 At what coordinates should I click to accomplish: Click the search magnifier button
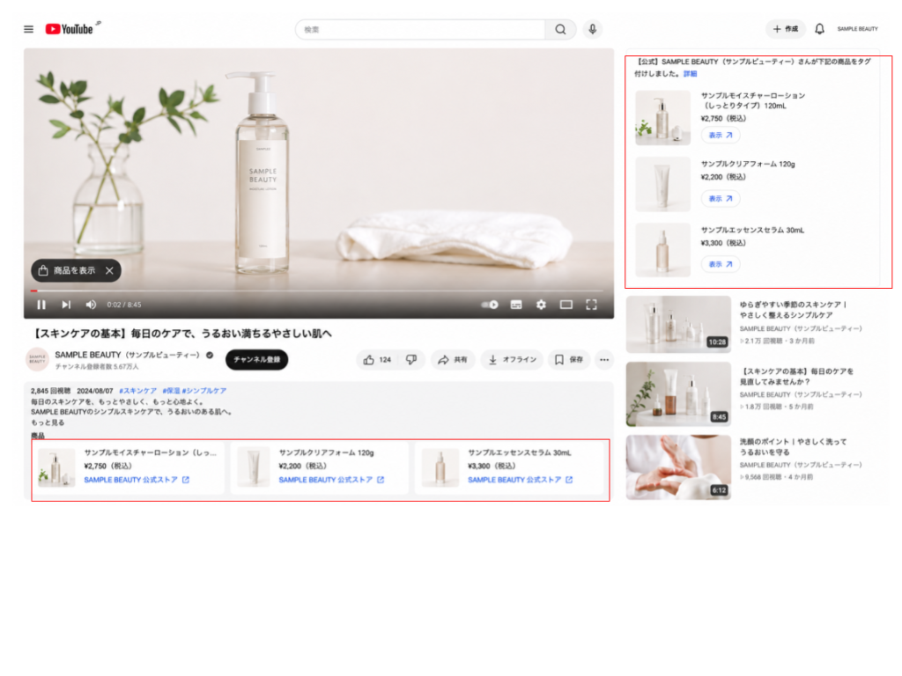(x=560, y=29)
